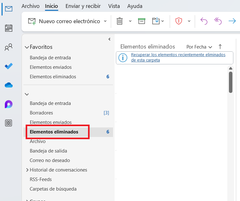Click the Delete trash can icon
This screenshot has width=240, height=201.
coord(120,21)
